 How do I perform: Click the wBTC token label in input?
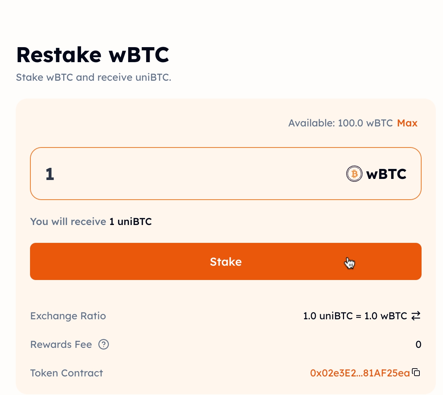tap(386, 174)
